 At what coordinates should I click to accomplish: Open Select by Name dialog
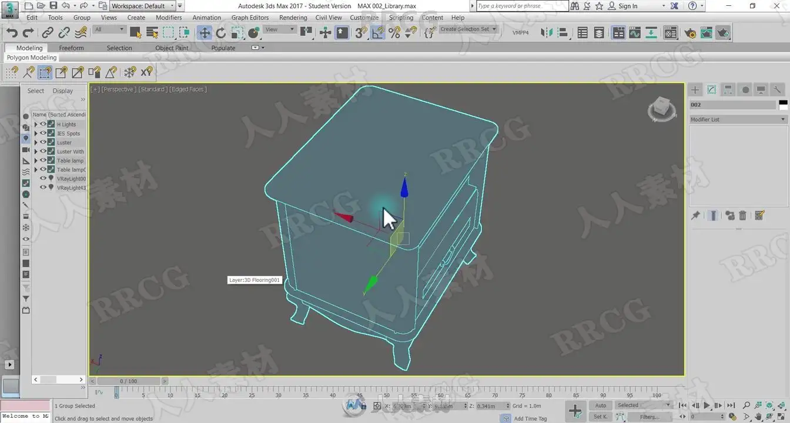click(152, 33)
